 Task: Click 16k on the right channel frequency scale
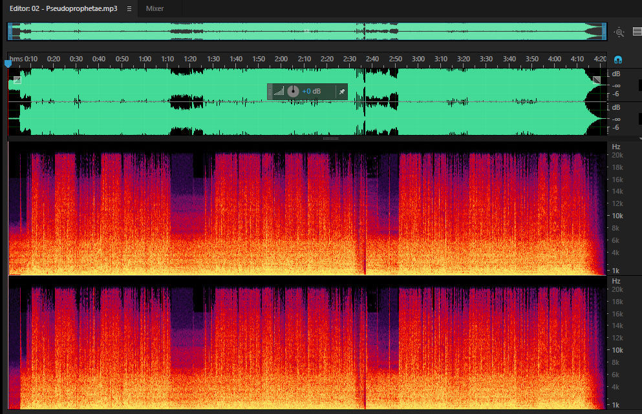[x=617, y=314]
